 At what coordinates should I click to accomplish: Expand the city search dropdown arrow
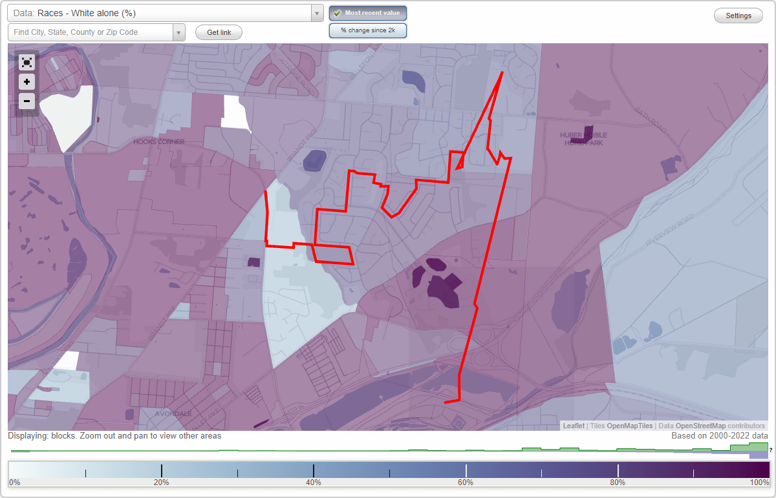tap(179, 32)
